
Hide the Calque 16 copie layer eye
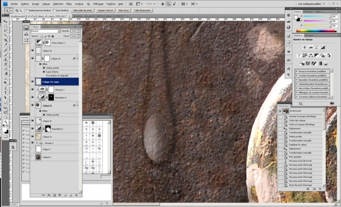coord(32,82)
